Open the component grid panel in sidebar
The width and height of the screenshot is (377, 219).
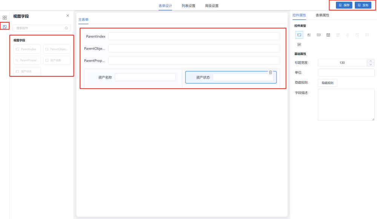click(x=5, y=17)
